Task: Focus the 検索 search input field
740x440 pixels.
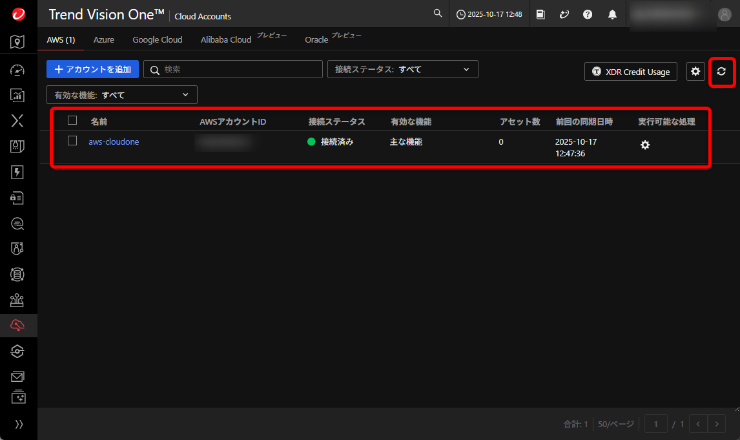Action: pyautogui.click(x=233, y=69)
